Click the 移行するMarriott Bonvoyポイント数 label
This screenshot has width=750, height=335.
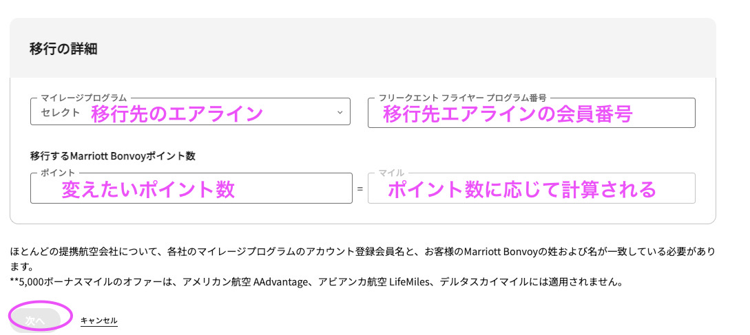pos(112,156)
